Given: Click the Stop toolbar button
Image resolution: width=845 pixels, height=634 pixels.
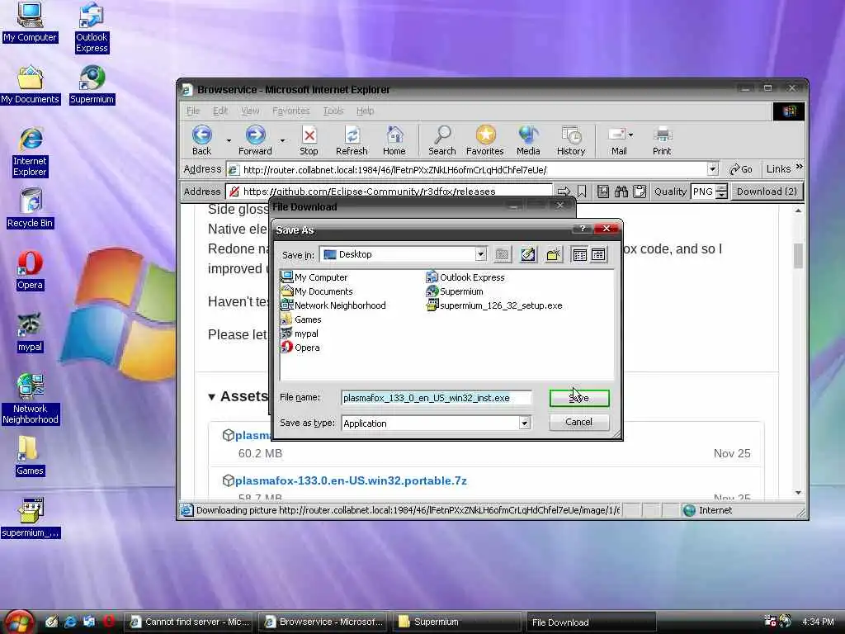Looking at the screenshot, I should click(x=309, y=140).
